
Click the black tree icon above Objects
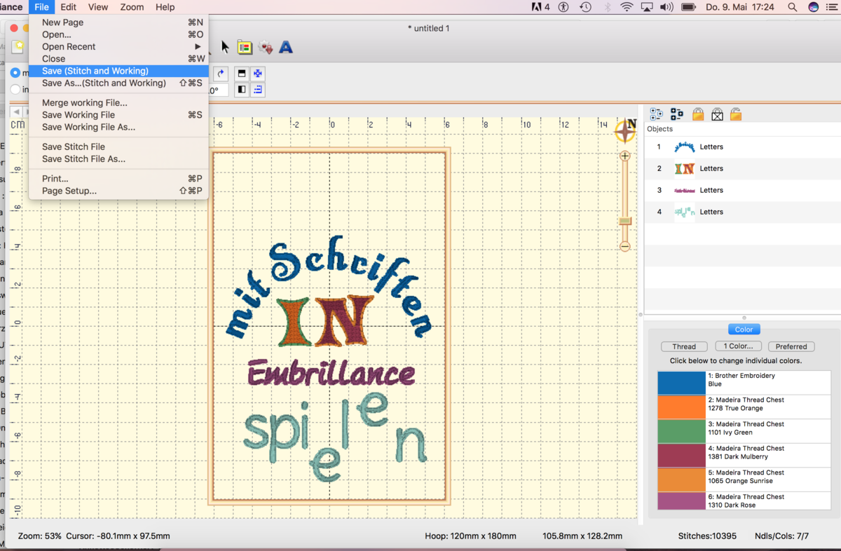point(676,114)
